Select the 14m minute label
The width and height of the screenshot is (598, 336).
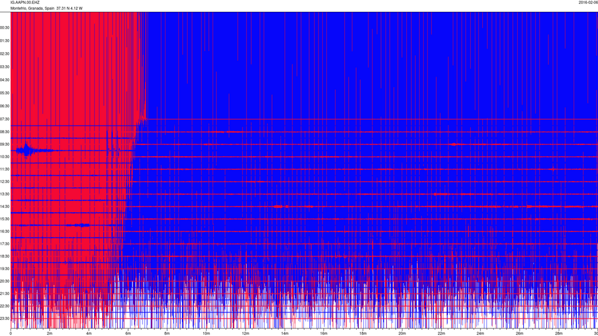285,334
